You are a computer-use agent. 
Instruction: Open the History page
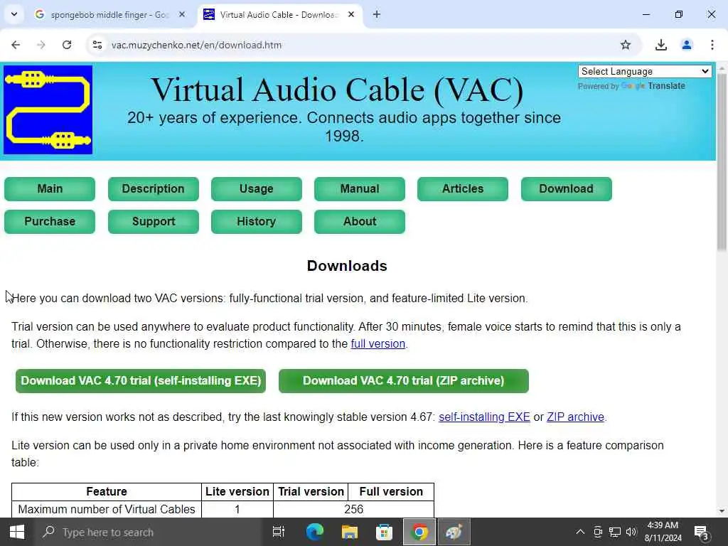click(x=256, y=222)
